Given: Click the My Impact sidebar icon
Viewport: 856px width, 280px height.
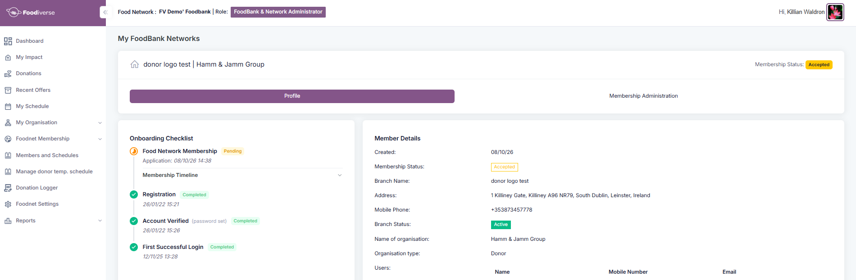Looking at the screenshot, I should [x=8, y=58].
